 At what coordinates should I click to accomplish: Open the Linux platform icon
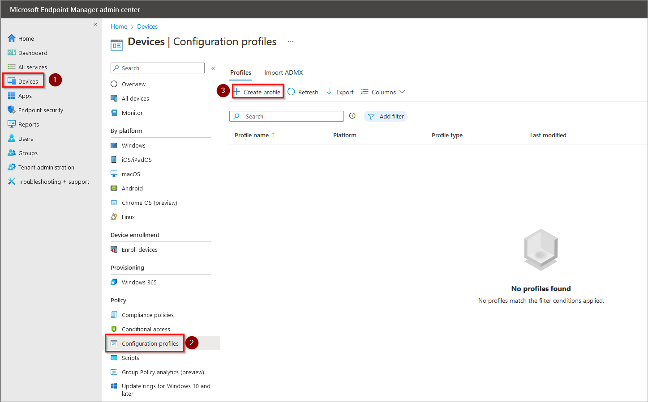[x=114, y=217]
